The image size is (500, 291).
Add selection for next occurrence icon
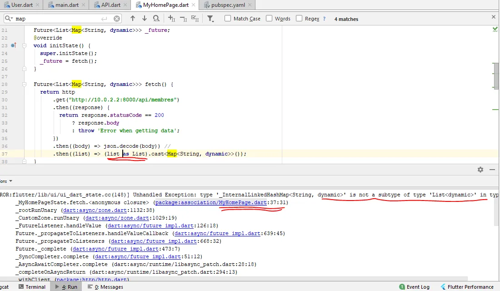coord(171,19)
